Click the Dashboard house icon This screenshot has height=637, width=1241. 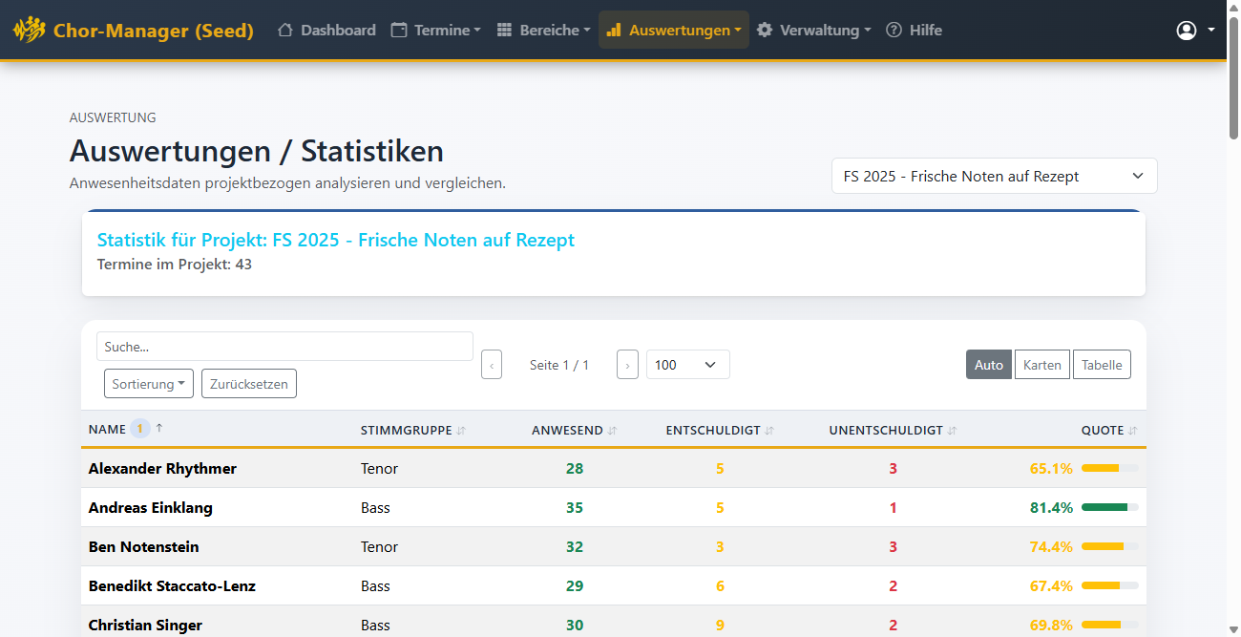[285, 30]
